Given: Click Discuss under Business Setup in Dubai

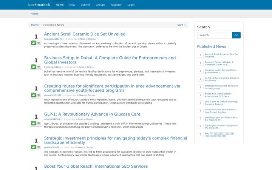Looking at the screenshot, I should click(x=91, y=67).
